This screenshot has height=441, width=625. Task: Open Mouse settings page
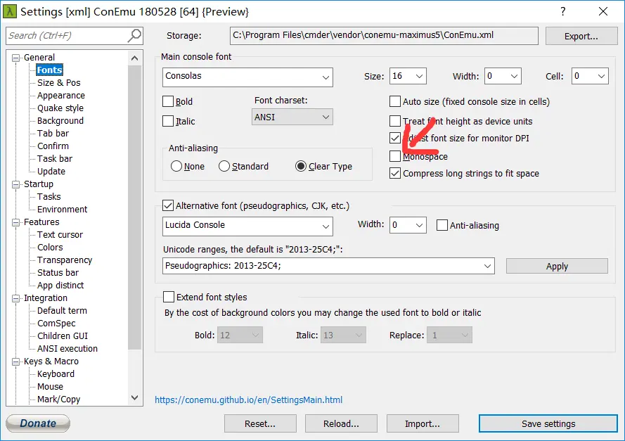[x=50, y=386]
